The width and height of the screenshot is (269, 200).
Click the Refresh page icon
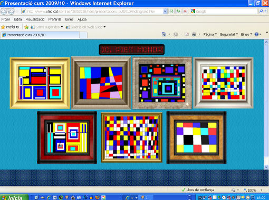[178, 12]
